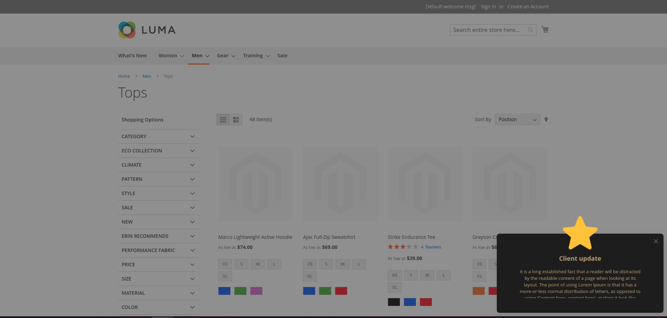Select size XL for Ajax Sweatshirt

tap(310, 276)
